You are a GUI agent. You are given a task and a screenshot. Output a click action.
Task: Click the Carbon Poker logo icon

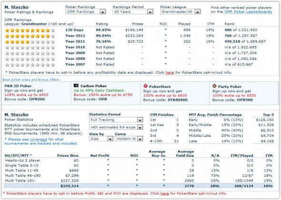tap(76, 86)
